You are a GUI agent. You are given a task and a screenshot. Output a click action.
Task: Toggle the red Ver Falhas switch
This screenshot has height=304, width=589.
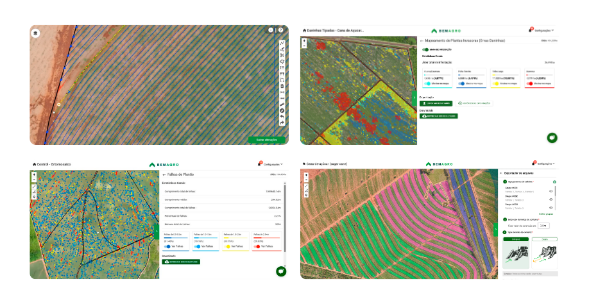(257, 246)
